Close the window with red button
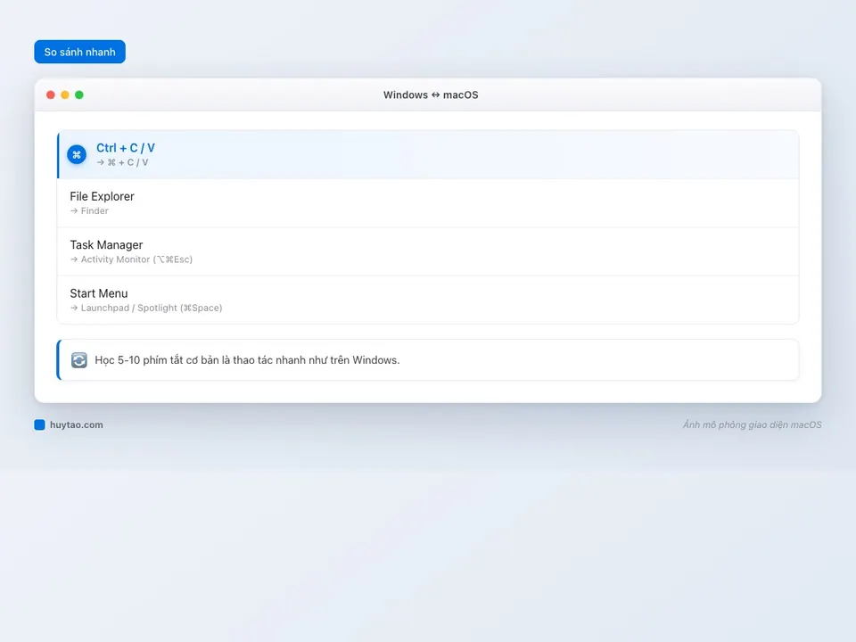 point(51,95)
